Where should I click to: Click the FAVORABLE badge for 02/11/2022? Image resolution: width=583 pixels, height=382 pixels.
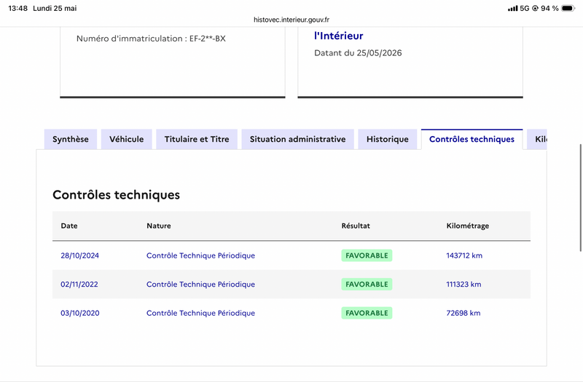tap(367, 284)
